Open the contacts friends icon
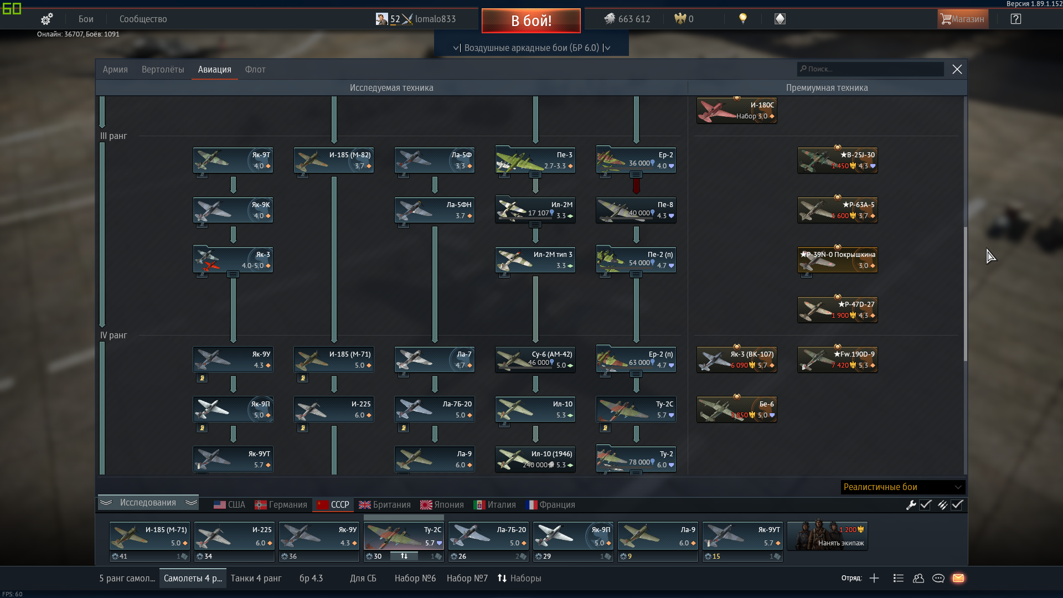This screenshot has height=598, width=1063. pos(918,578)
